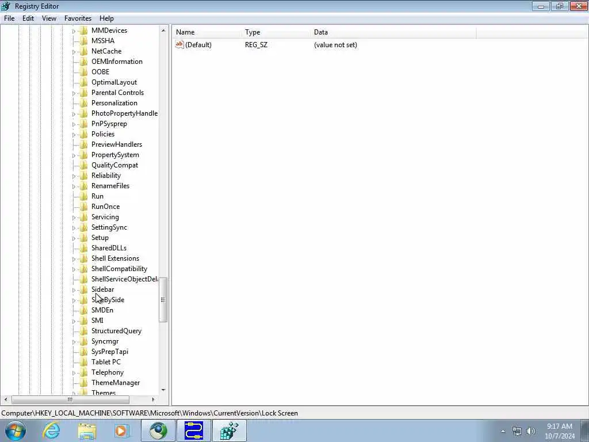
Task: Expand the Sidebar key
Action: (74, 290)
